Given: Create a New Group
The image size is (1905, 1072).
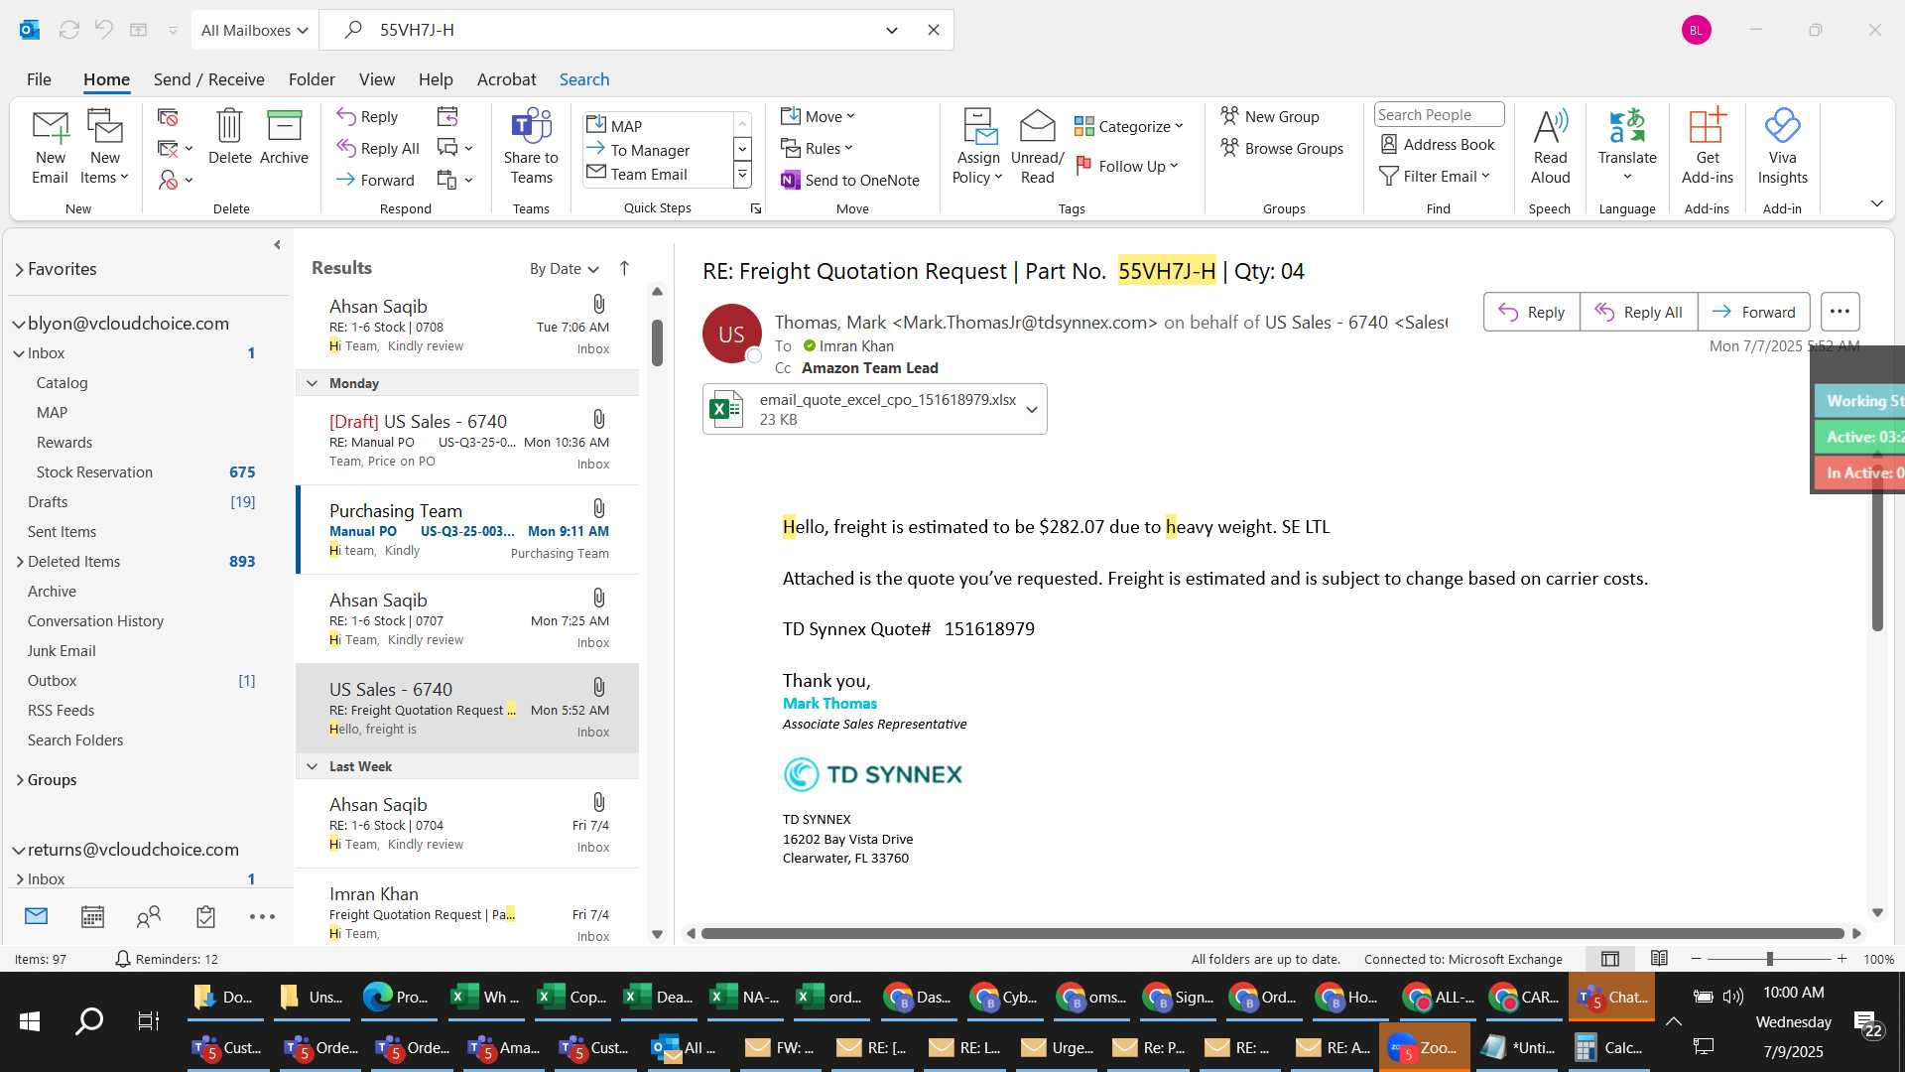Looking at the screenshot, I should [1270, 116].
